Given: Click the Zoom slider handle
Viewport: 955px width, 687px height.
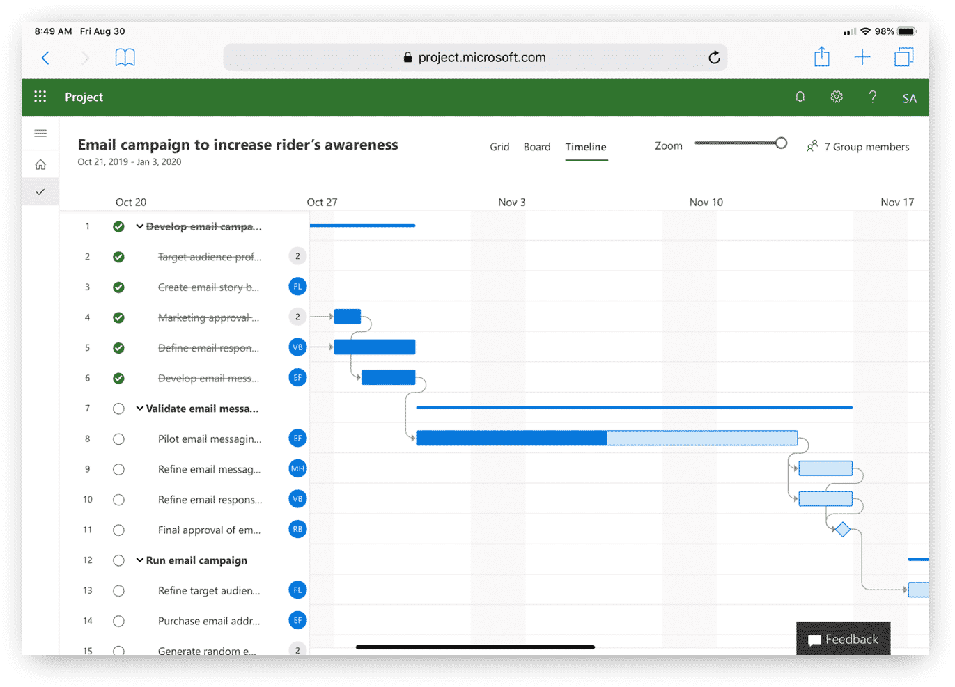Looking at the screenshot, I should 781,143.
